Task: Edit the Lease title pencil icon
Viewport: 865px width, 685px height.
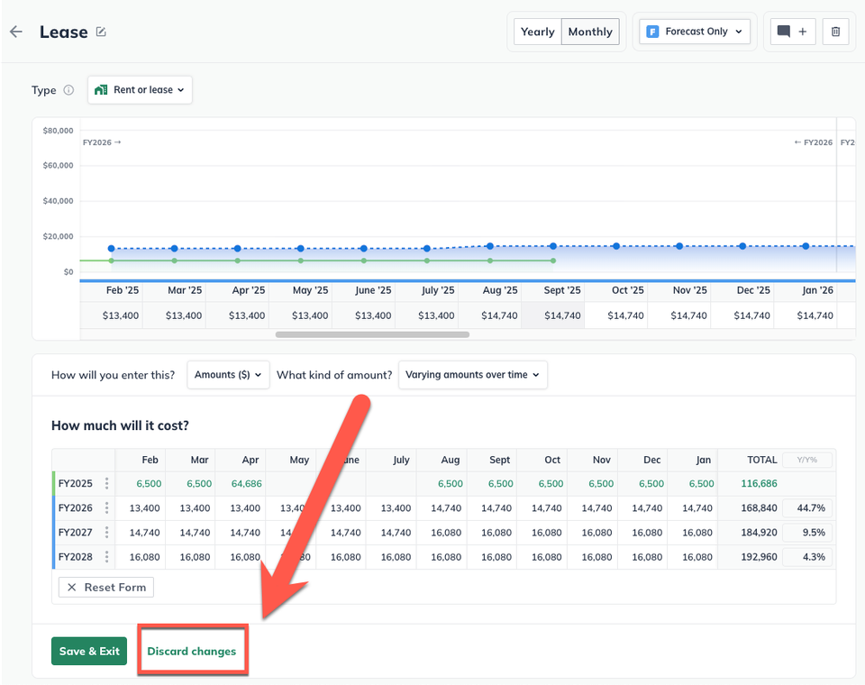Action: pos(101,32)
